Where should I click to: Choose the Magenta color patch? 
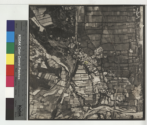point(10,81)
